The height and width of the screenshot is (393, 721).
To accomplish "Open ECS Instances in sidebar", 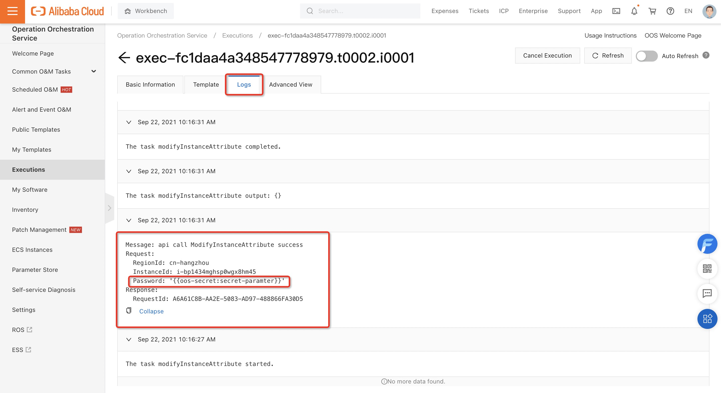I will point(32,250).
